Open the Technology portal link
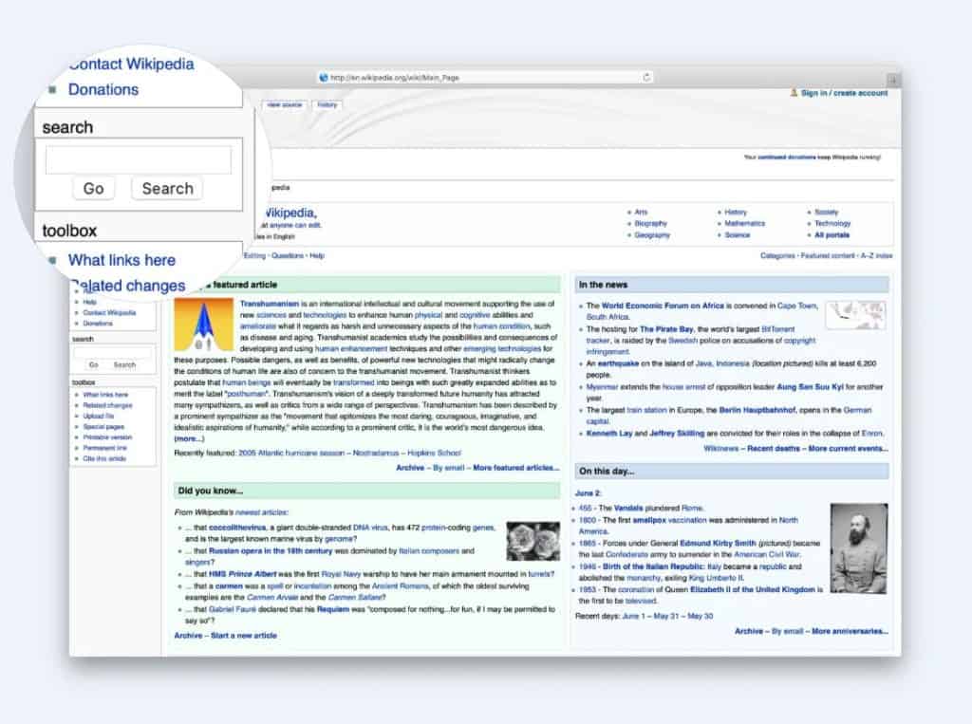This screenshot has width=972, height=724. (832, 223)
